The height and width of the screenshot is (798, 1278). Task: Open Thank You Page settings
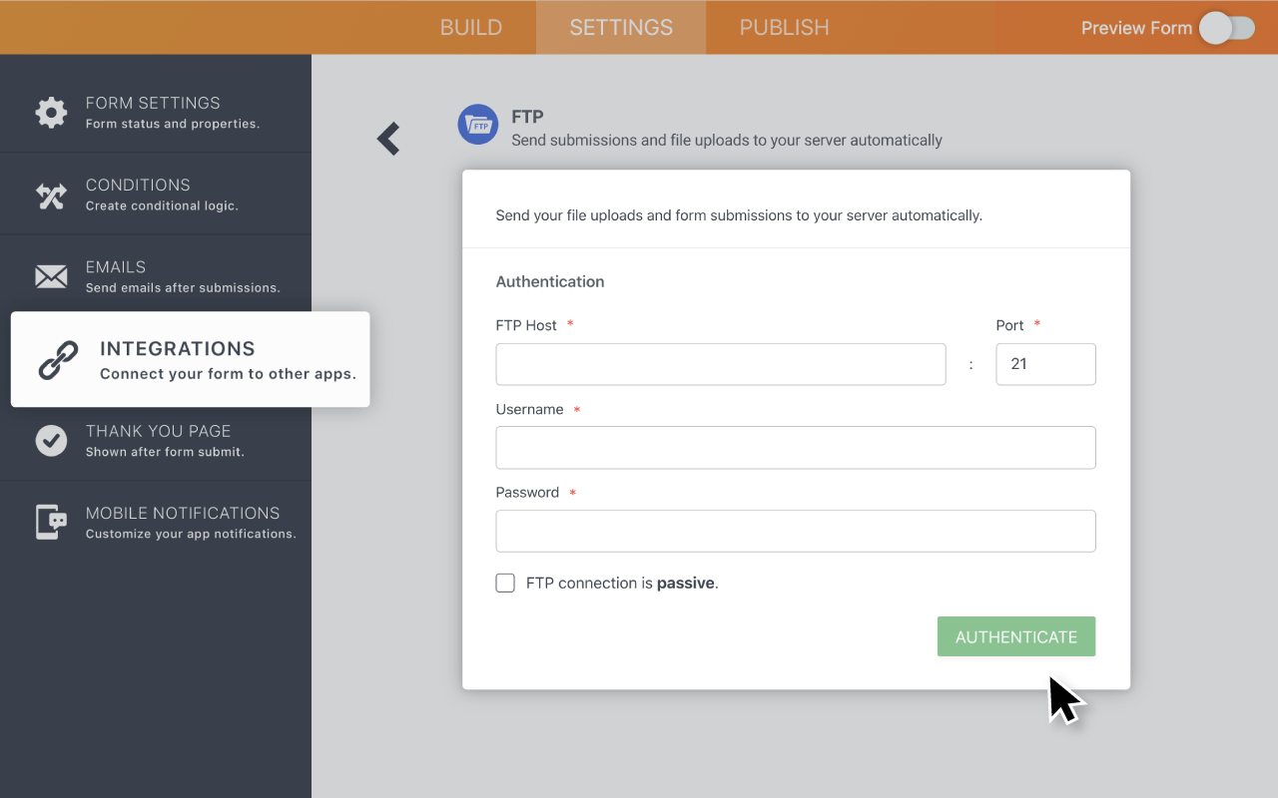click(158, 440)
